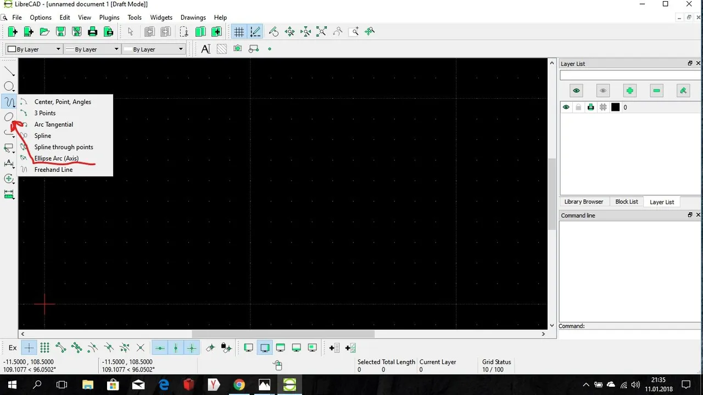Click the Edit layer attributes button

(683, 91)
